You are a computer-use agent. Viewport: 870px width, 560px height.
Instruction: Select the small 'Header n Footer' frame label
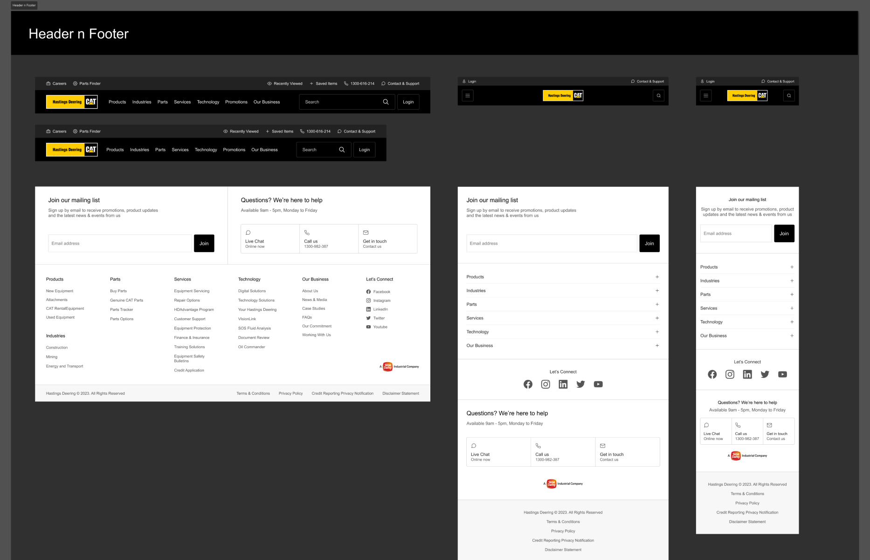tap(24, 5)
